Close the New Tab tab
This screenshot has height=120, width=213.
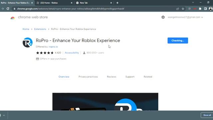(x=111, y=3)
